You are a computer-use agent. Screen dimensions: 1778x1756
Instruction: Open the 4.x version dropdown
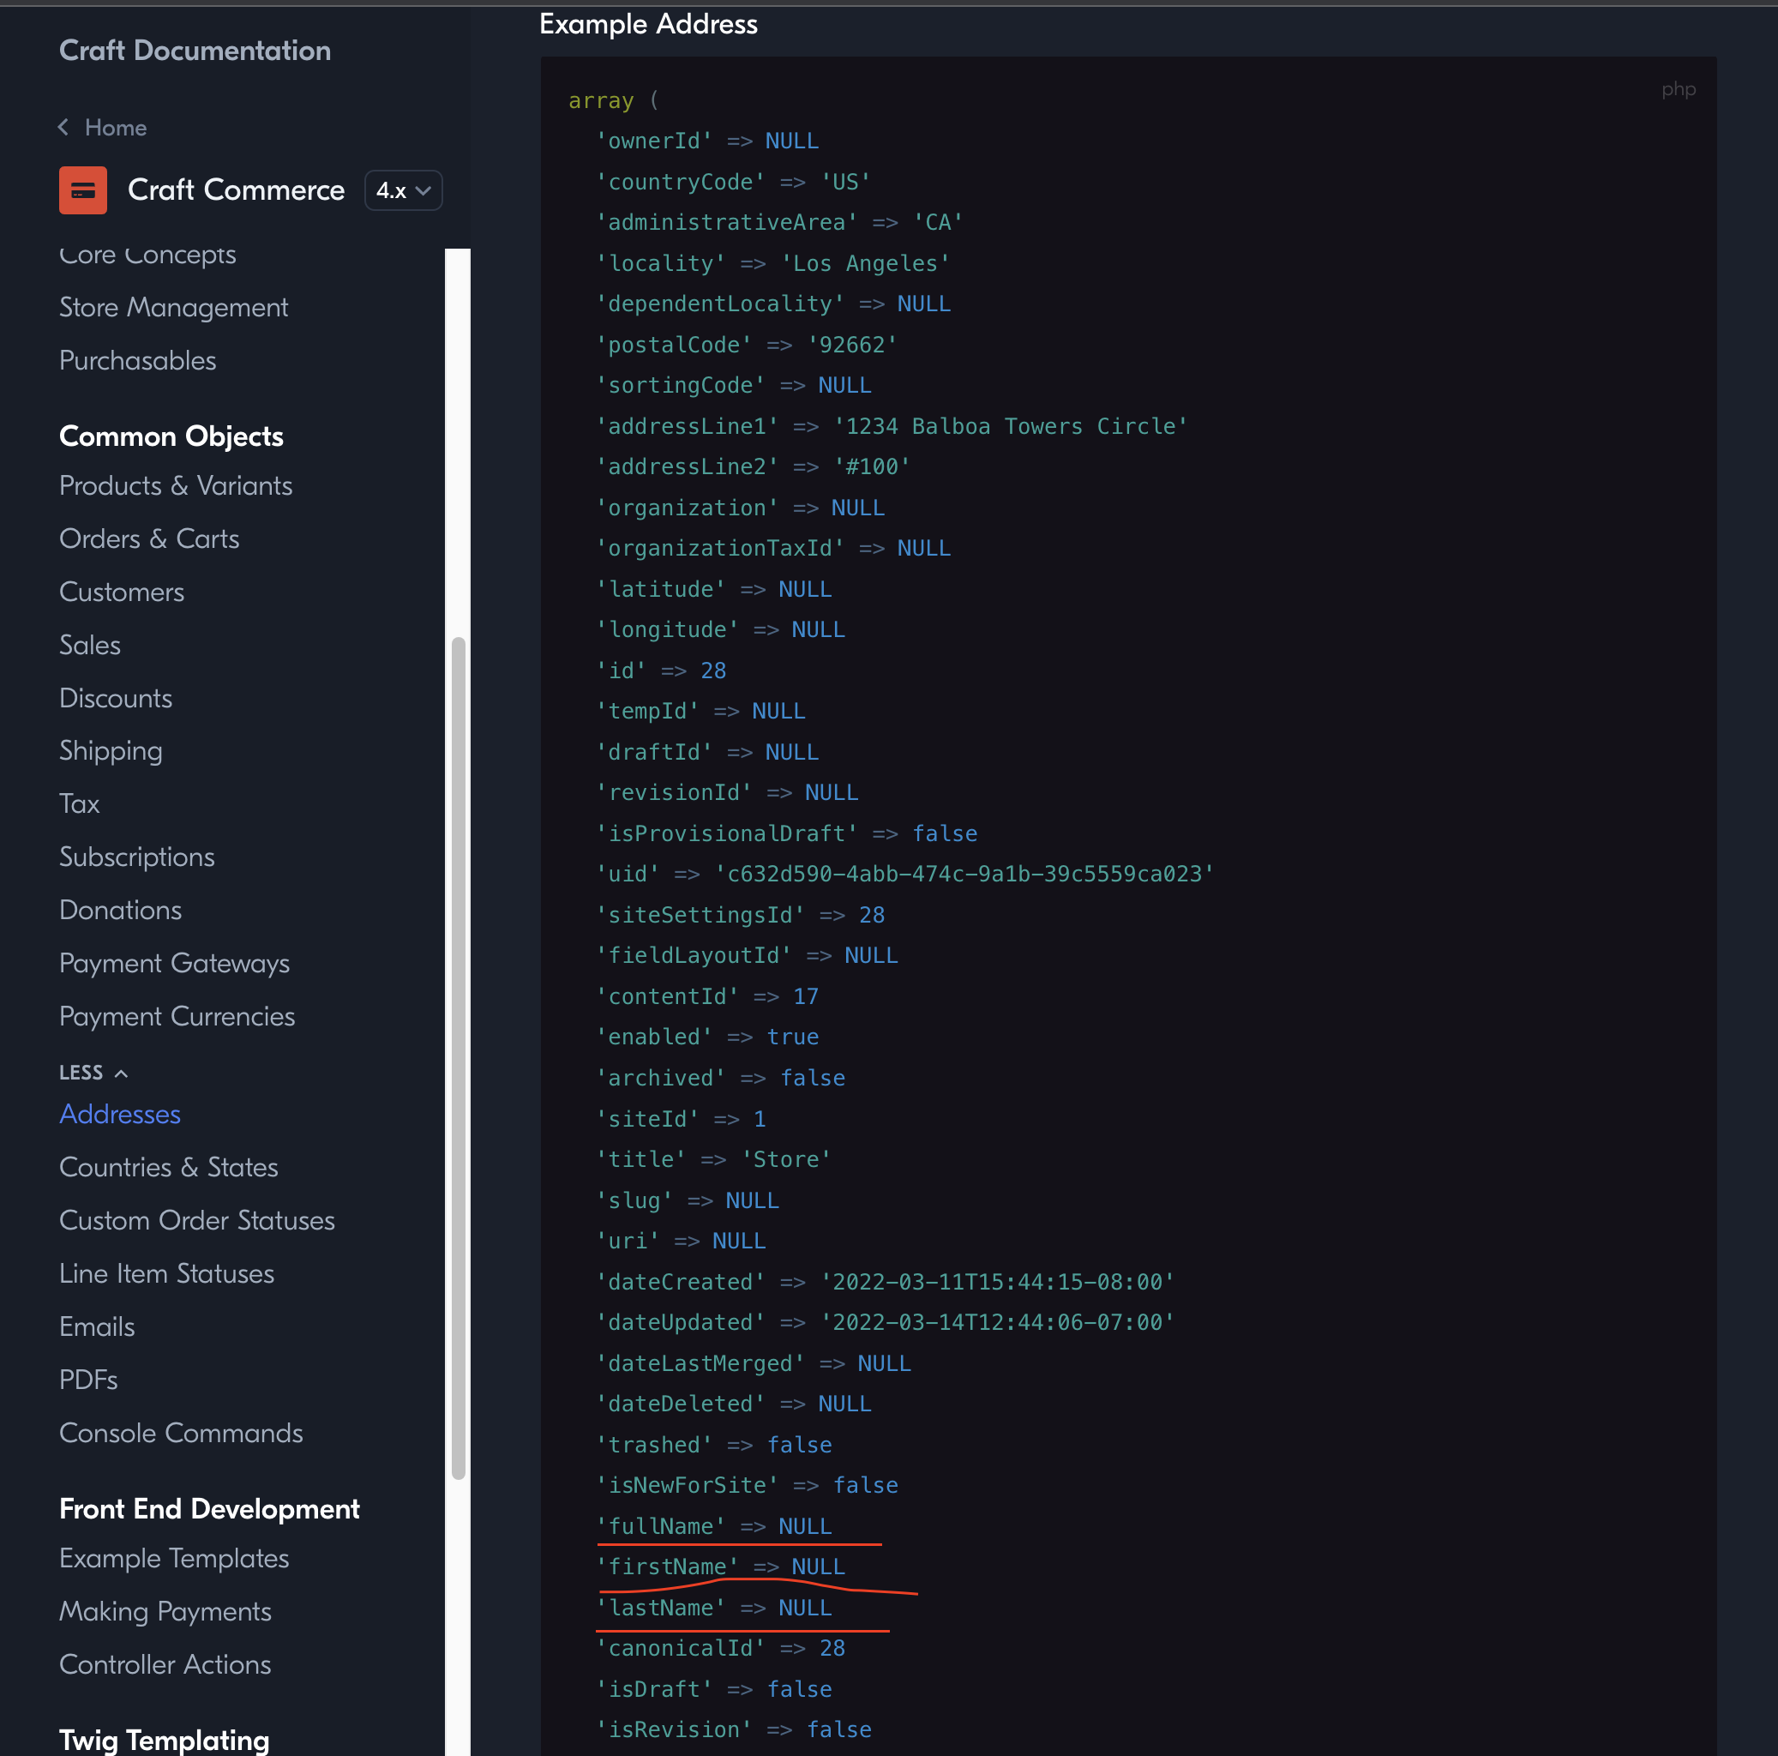(x=403, y=190)
